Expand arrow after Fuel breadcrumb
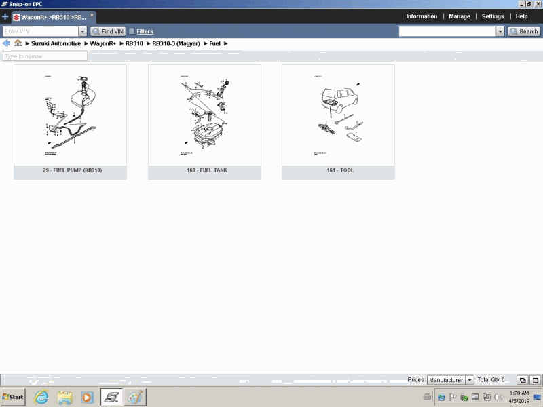 pyautogui.click(x=226, y=43)
